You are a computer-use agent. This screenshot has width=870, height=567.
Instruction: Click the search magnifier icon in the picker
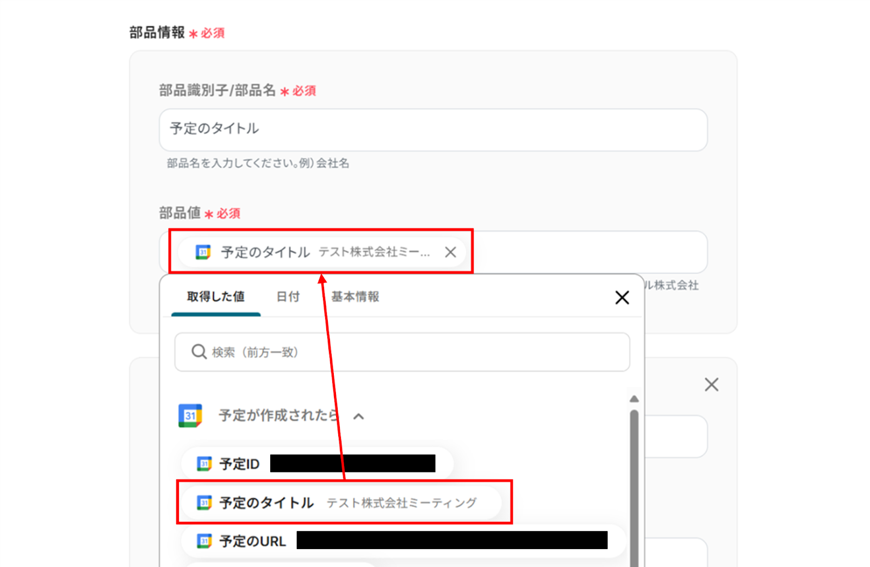199,352
